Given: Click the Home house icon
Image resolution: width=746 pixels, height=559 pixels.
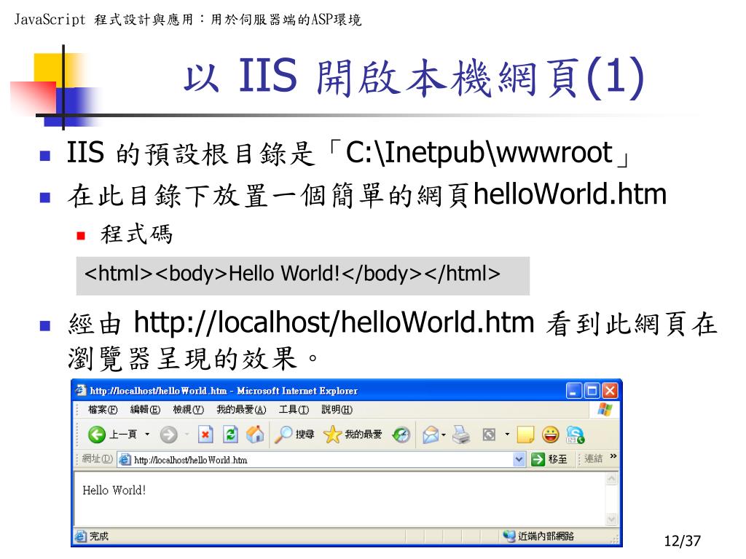Looking at the screenshot, I should 255,434.
